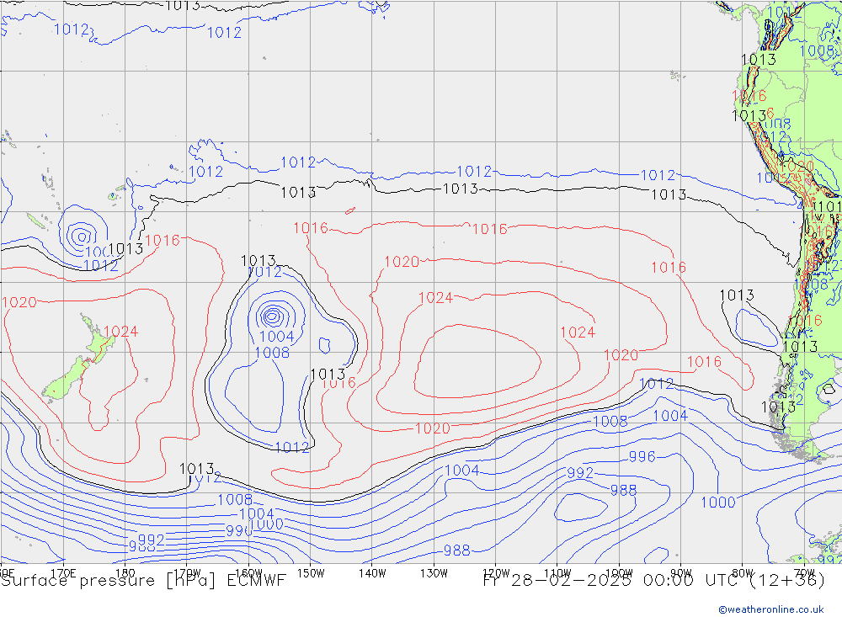Viewport: 842px width, 617px height.
Task: Click the 1012 label at the bottom of the 160W trough
Action: click(x=292, y=447)
